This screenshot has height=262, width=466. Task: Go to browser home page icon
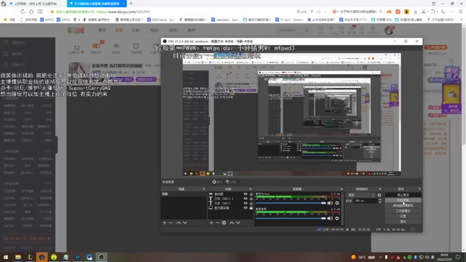pyautogui.click(x=31, y=12)
